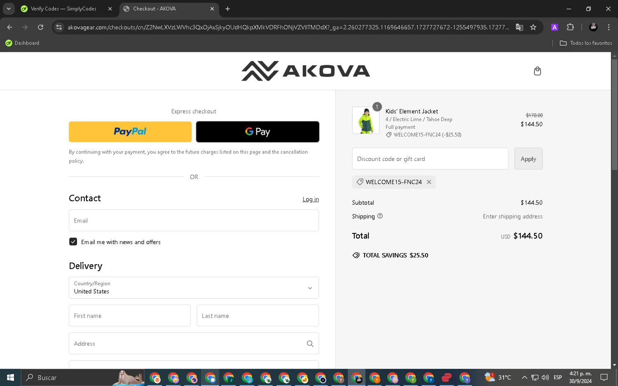Switch to the Verify Codes — SimplyCodes tab
The width and height of the screenshot is (618, 386).
63,9
